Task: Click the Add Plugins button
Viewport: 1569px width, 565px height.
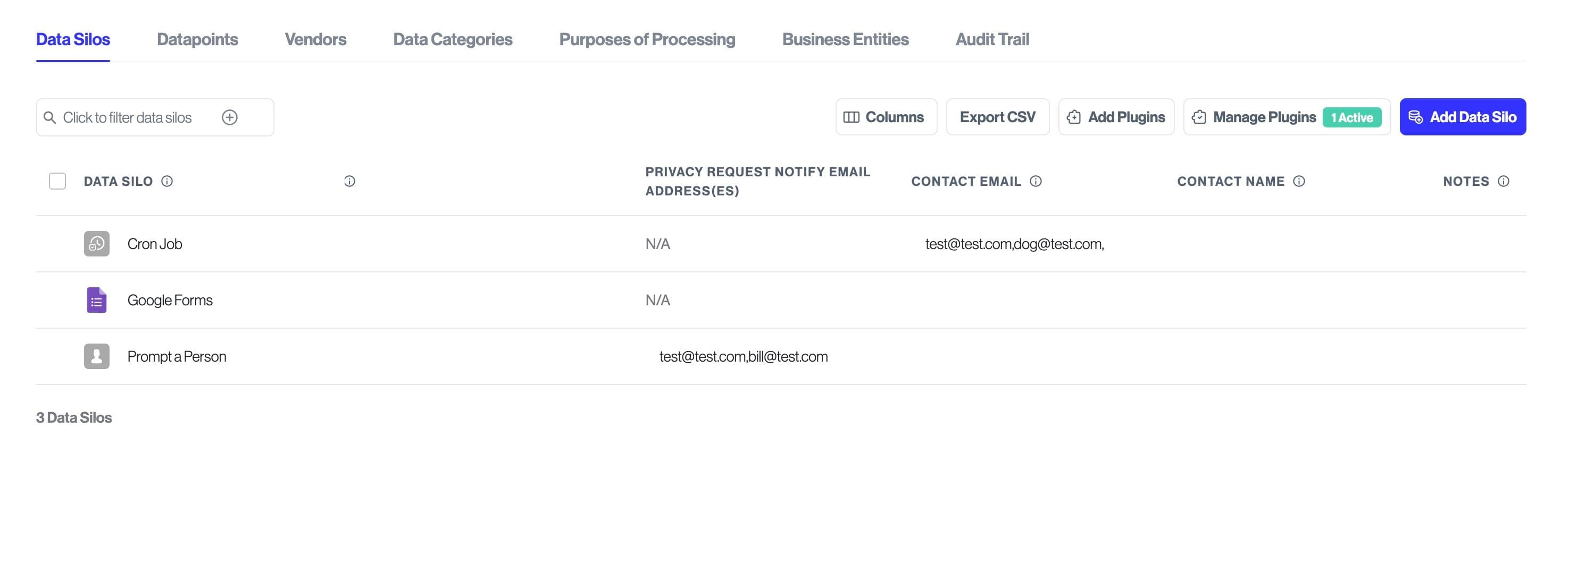Action: [1116, 117]
